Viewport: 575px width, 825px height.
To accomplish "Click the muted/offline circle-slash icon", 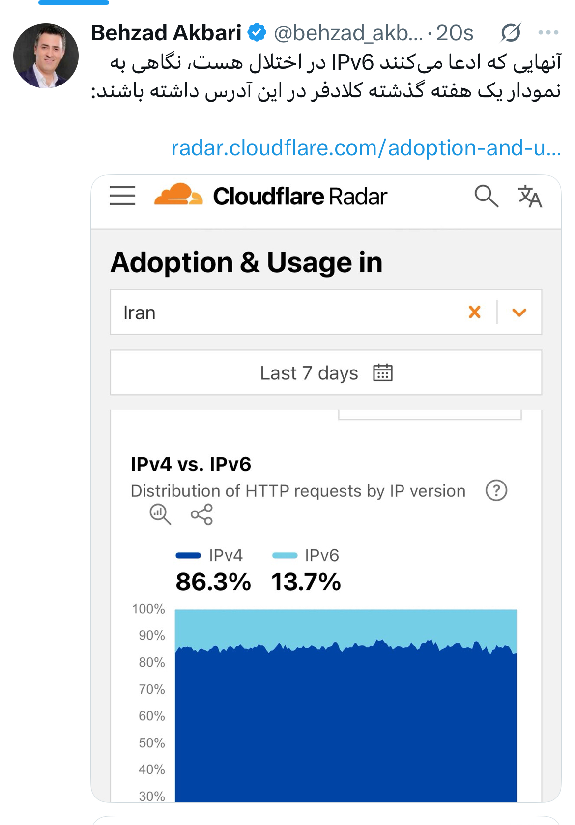I will coord(511,33).
